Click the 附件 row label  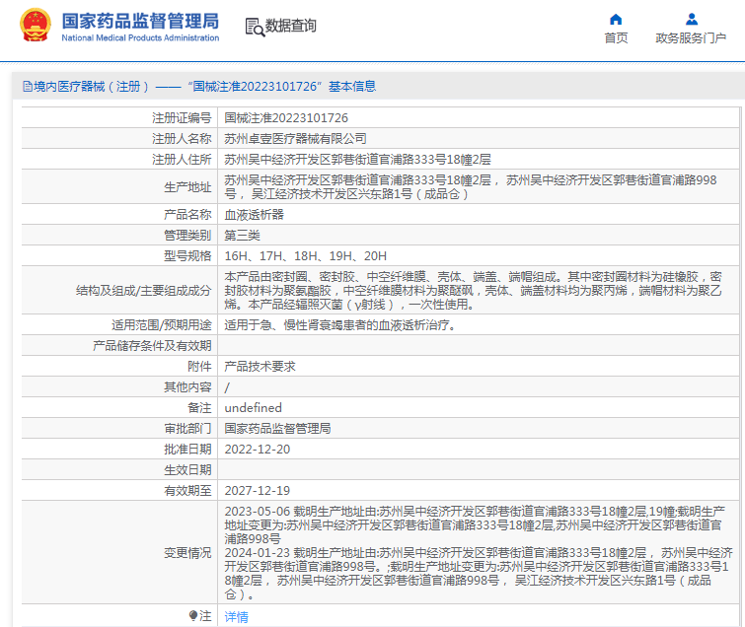pyautogui.click(x=199, y=367)
